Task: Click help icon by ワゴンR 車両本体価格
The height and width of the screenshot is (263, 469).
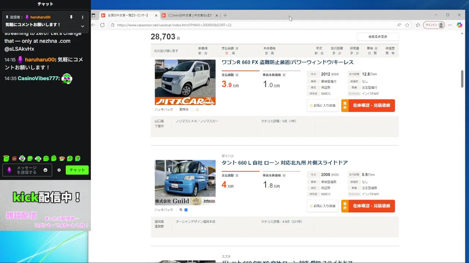Action: pyautogui.click(x=284, y=75)
